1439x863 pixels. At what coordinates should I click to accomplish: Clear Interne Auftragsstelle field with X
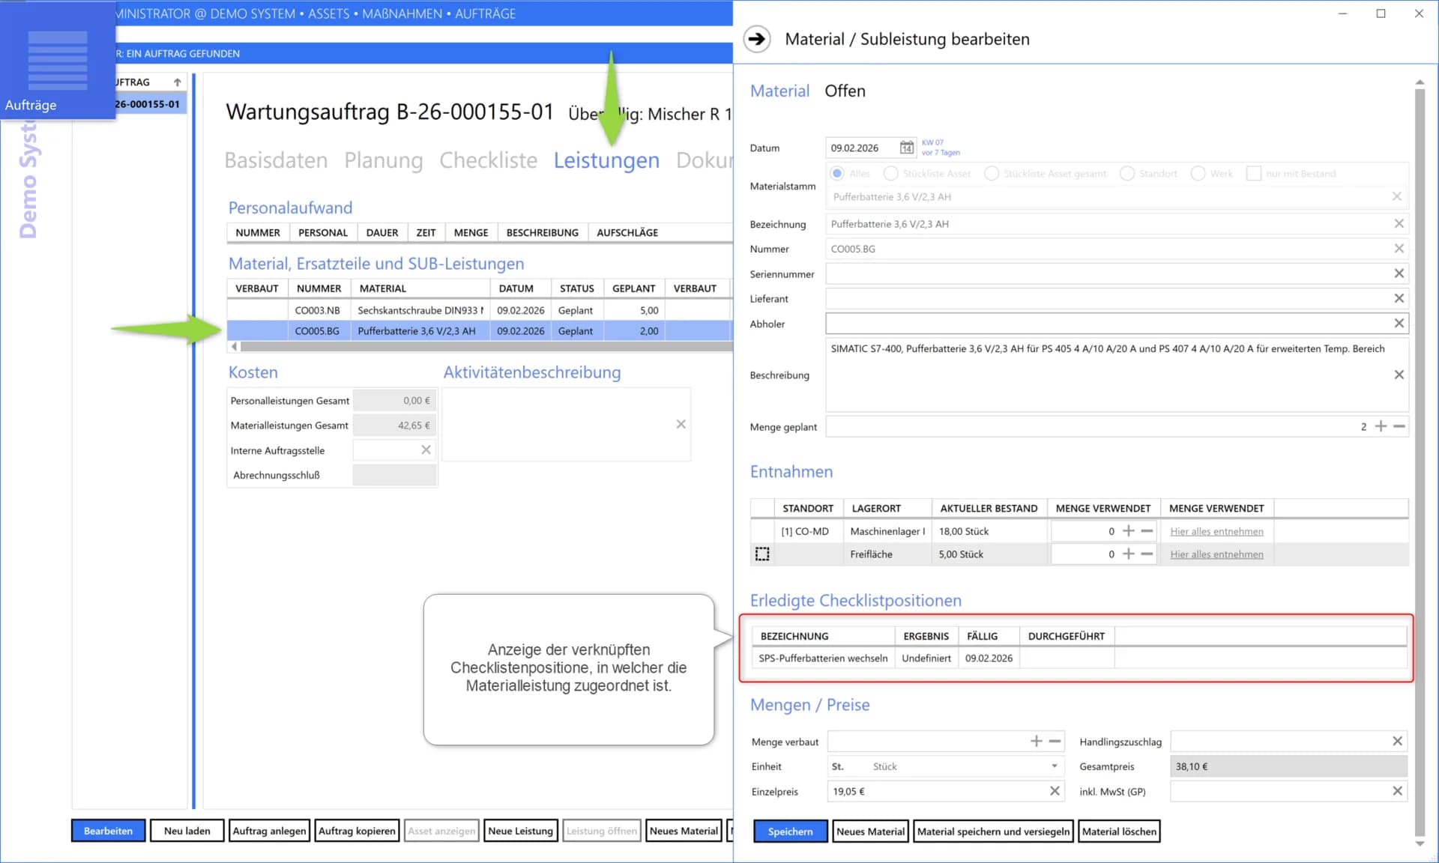point(426,450)
